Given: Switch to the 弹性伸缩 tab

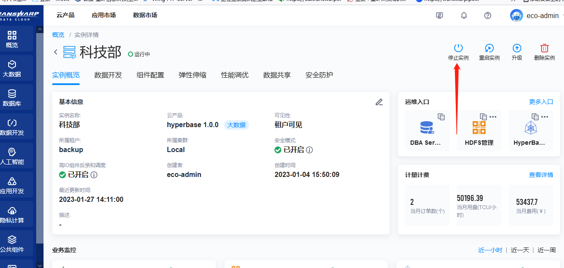Looking at the screenshot, I should (x=192, y=75).
